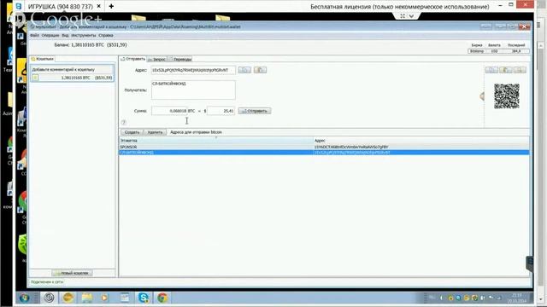Switch to the Переводы tab

(180, 59)
